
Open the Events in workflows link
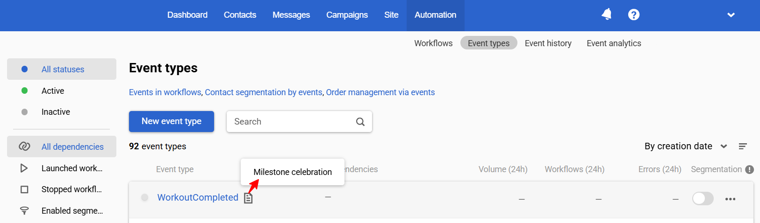tap(165, 92)
